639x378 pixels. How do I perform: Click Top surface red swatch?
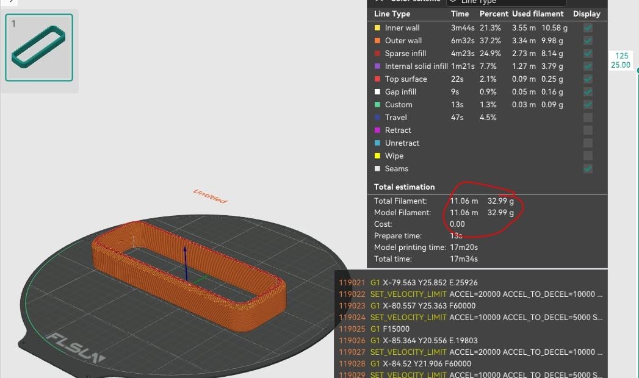coord(377,79)
